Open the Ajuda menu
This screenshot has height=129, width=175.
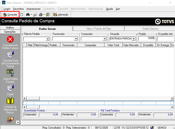coord(109,9)
